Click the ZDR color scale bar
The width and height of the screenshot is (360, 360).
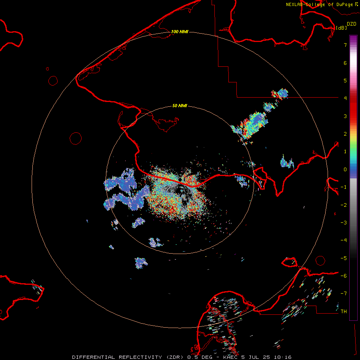pyautogui.click(x=353, y=178)
